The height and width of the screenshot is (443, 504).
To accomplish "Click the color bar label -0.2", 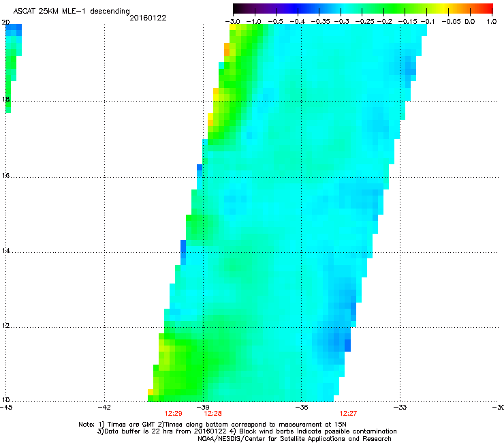I will (384, 22).
